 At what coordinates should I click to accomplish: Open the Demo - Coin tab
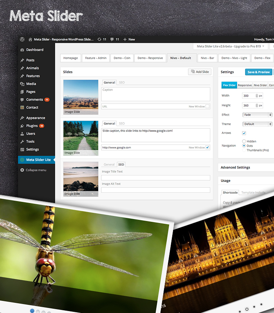click(x=122, y=58)
